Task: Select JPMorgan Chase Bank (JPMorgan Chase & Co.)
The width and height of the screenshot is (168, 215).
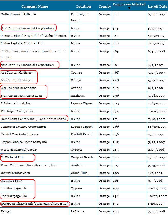Action: (x=34, y=204)
